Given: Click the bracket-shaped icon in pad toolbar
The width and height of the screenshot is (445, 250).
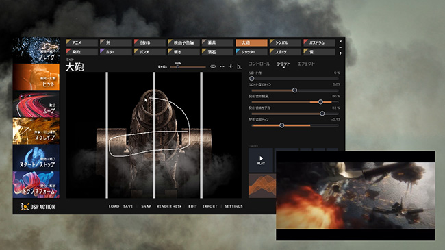Looking at the screenshot, I should coord(231,66).
